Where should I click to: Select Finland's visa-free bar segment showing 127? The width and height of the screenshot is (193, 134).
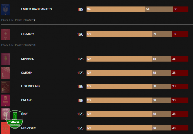pyautogui.click(x=119, y=100)
